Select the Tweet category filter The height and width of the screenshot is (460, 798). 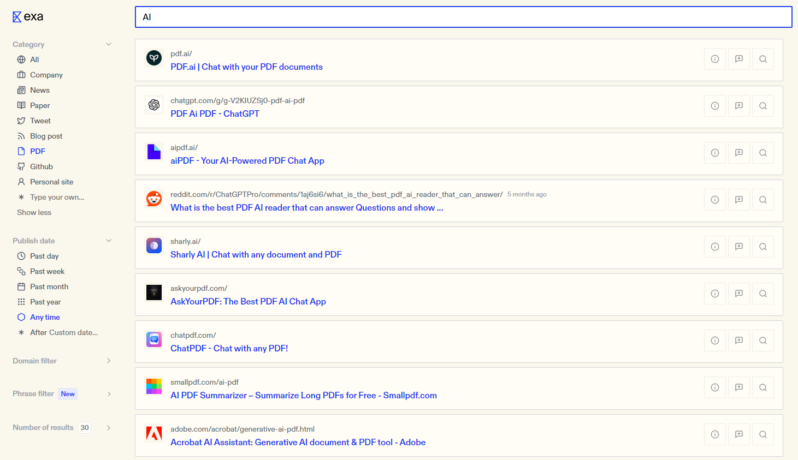[x=34, y=121]
